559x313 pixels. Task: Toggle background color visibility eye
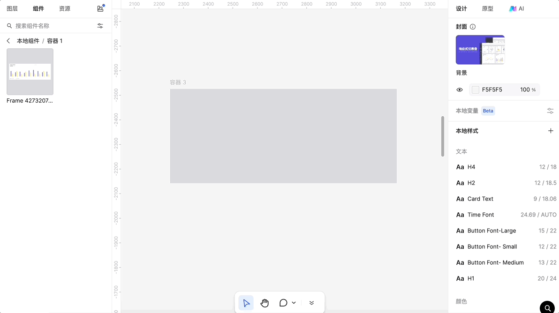pyautogui.click(x=460, y=89)
